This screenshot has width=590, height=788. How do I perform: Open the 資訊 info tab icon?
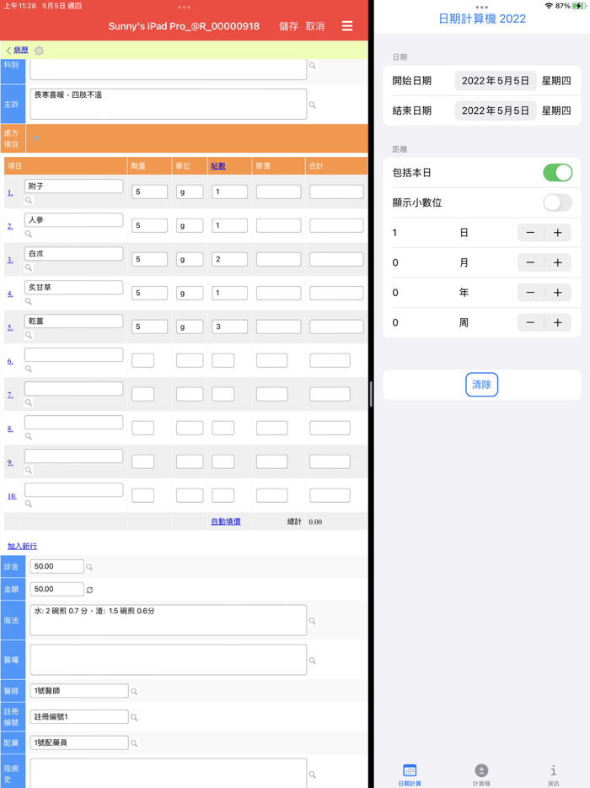coord(554,775)
